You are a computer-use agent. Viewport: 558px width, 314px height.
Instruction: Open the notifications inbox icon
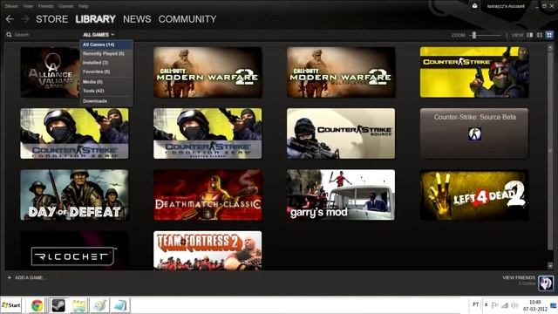pyautogui.click(x=474, y=6)
